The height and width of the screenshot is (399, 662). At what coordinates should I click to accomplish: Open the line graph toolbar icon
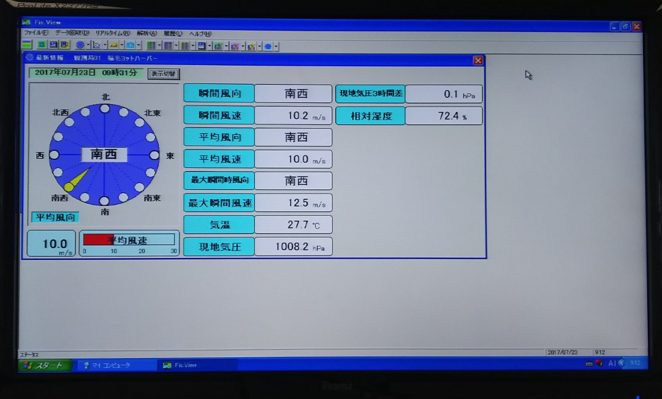(97, 45)
